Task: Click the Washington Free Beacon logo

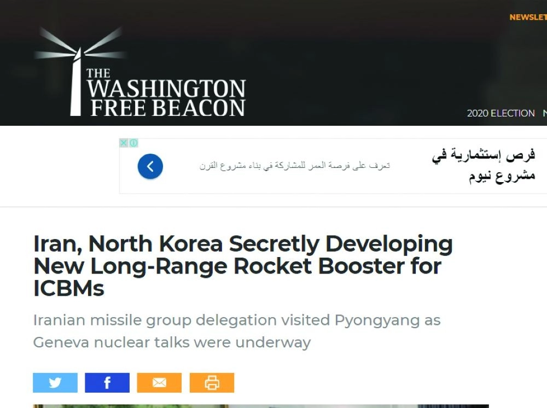Action: 140,72
